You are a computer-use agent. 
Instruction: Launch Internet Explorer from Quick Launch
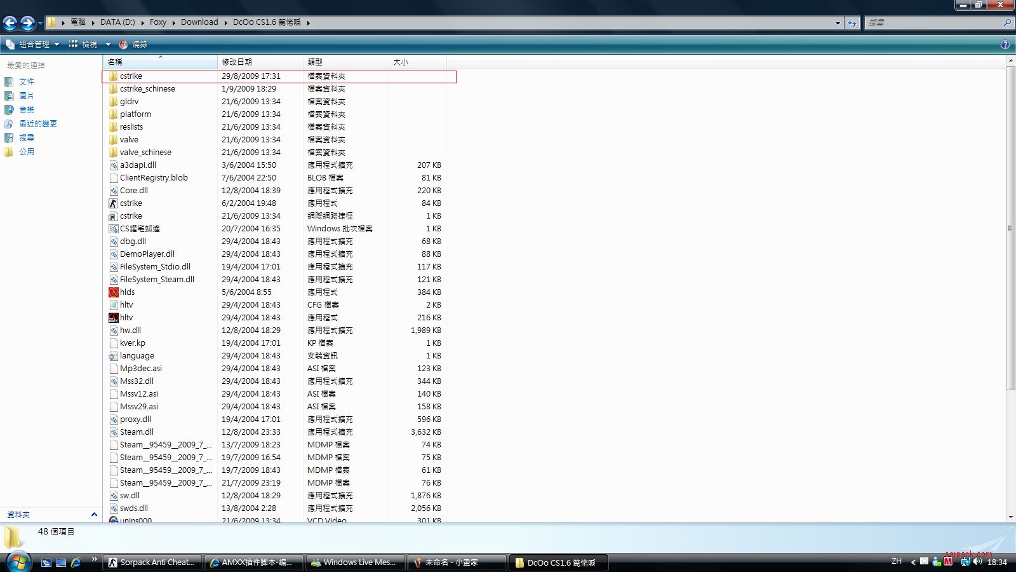76,562
